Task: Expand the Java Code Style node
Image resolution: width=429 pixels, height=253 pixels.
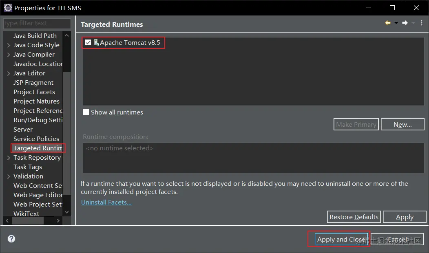Action: coord(9,45)
